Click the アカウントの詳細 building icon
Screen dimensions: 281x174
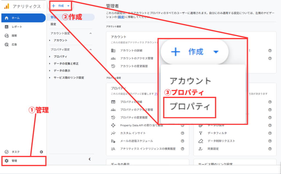[x=113, y=50]
